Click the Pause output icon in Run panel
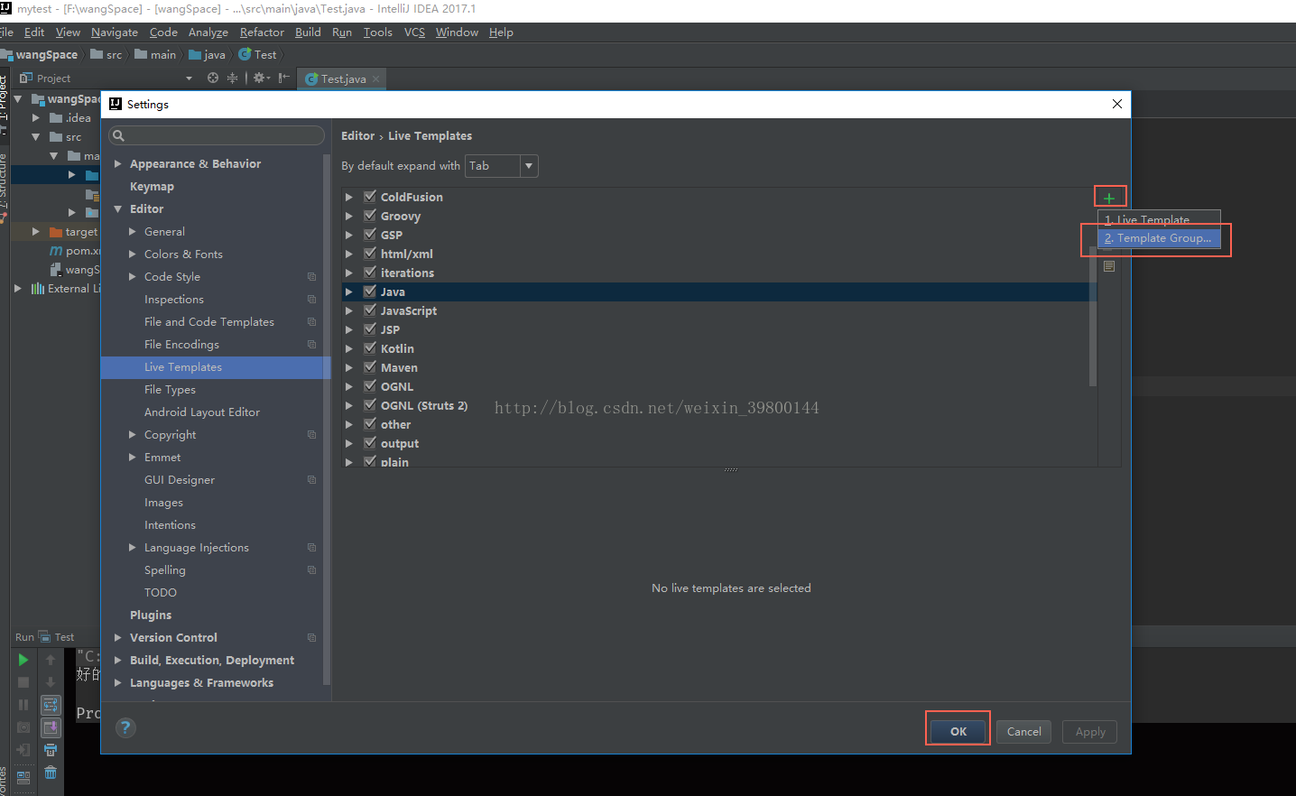 coord(23,705)
